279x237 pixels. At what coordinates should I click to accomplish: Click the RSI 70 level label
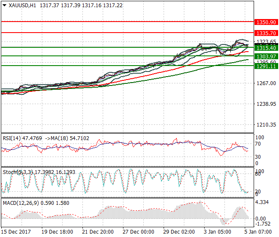click(258, 144)
